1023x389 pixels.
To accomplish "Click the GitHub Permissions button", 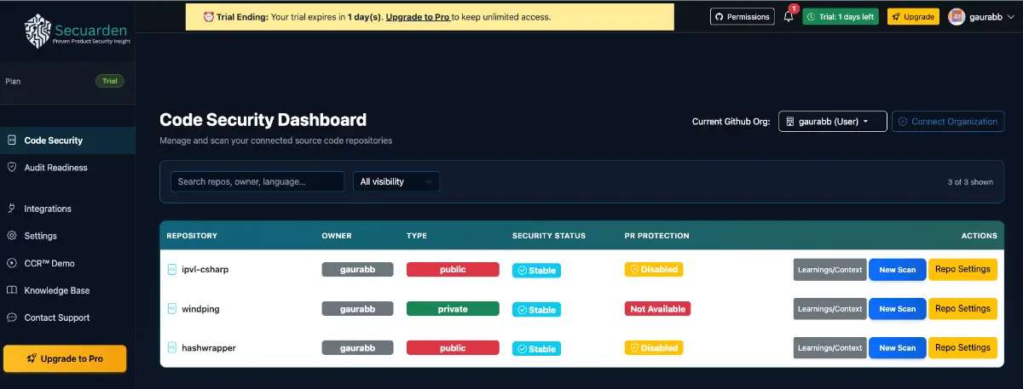I will tap(741, 17).
